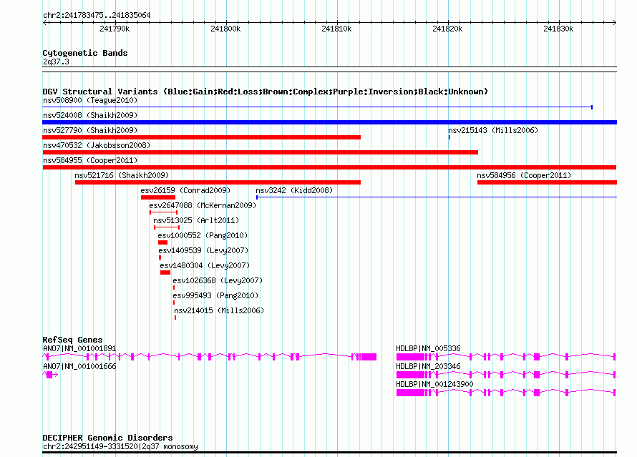Screen dimensions: 637x457
Task: Click the first exon block of HDLBP NM_005336
Action: pyautogui.click(x=410, y=357)
